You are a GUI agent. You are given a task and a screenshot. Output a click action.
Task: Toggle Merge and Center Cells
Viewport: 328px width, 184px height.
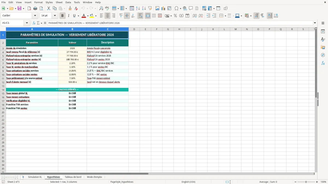(148, 16)
